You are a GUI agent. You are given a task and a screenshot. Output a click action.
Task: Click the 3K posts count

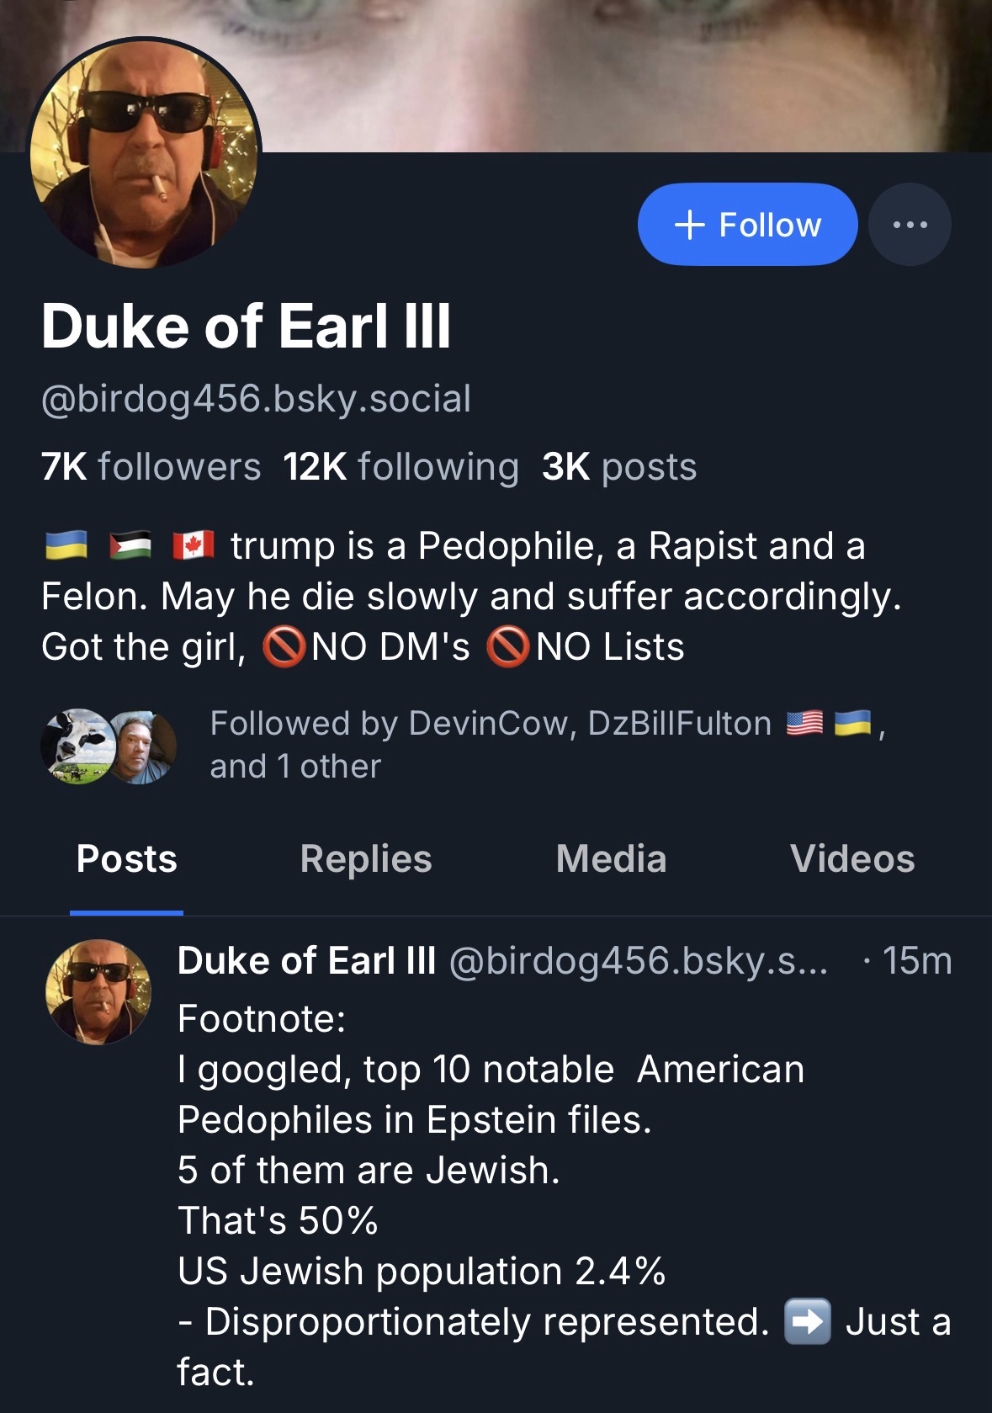619,467
